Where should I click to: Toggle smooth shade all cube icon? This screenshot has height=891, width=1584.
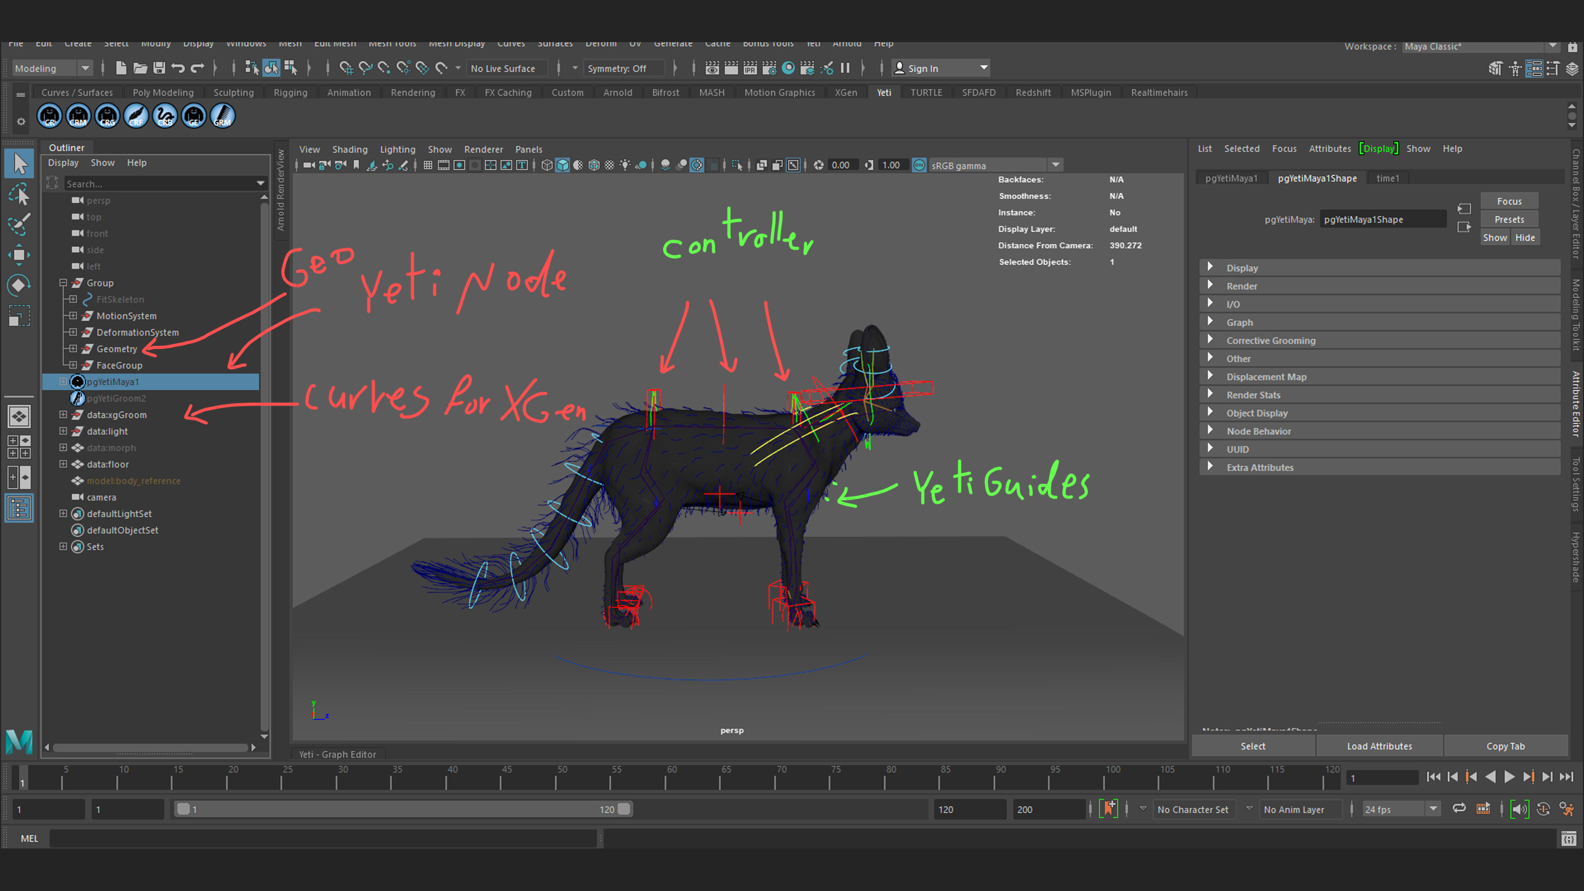[563, 166]
